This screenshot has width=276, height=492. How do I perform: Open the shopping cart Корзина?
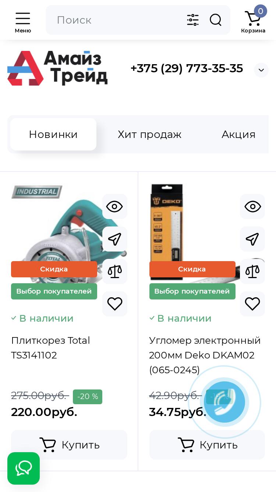coord(253,21)
